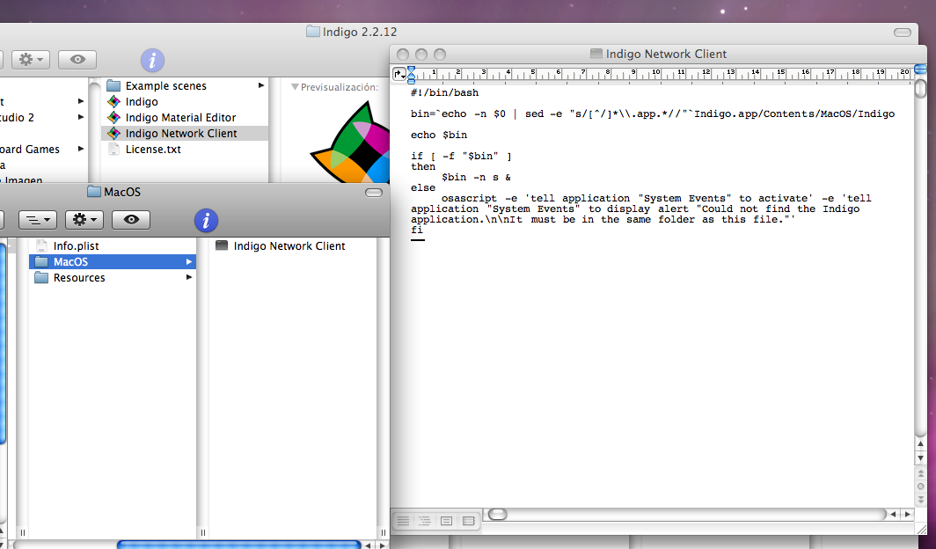Expand Resources folder arrow

188,277
